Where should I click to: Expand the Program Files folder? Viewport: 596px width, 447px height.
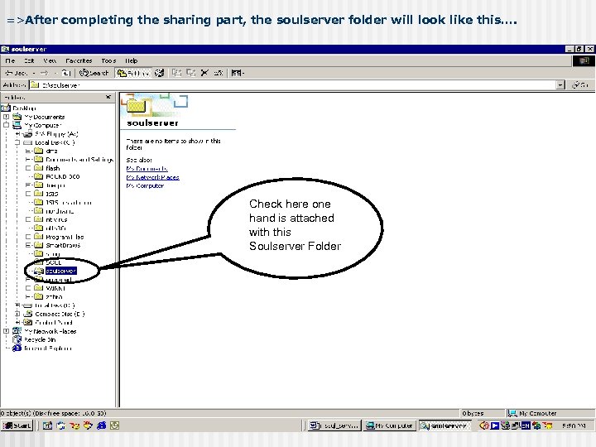click(28, 237)
